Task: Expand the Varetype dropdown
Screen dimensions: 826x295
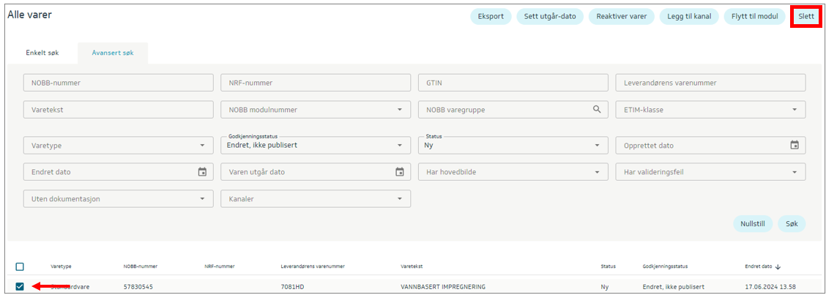Action: point(117,145)
